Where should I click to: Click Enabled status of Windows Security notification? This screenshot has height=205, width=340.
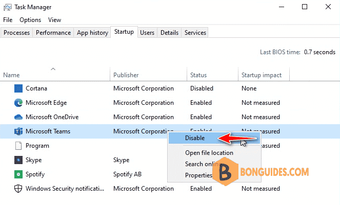(x=201, y=189)
